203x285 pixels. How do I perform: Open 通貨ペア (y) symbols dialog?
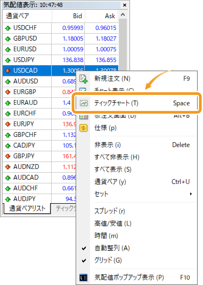(x=137, y=182)
